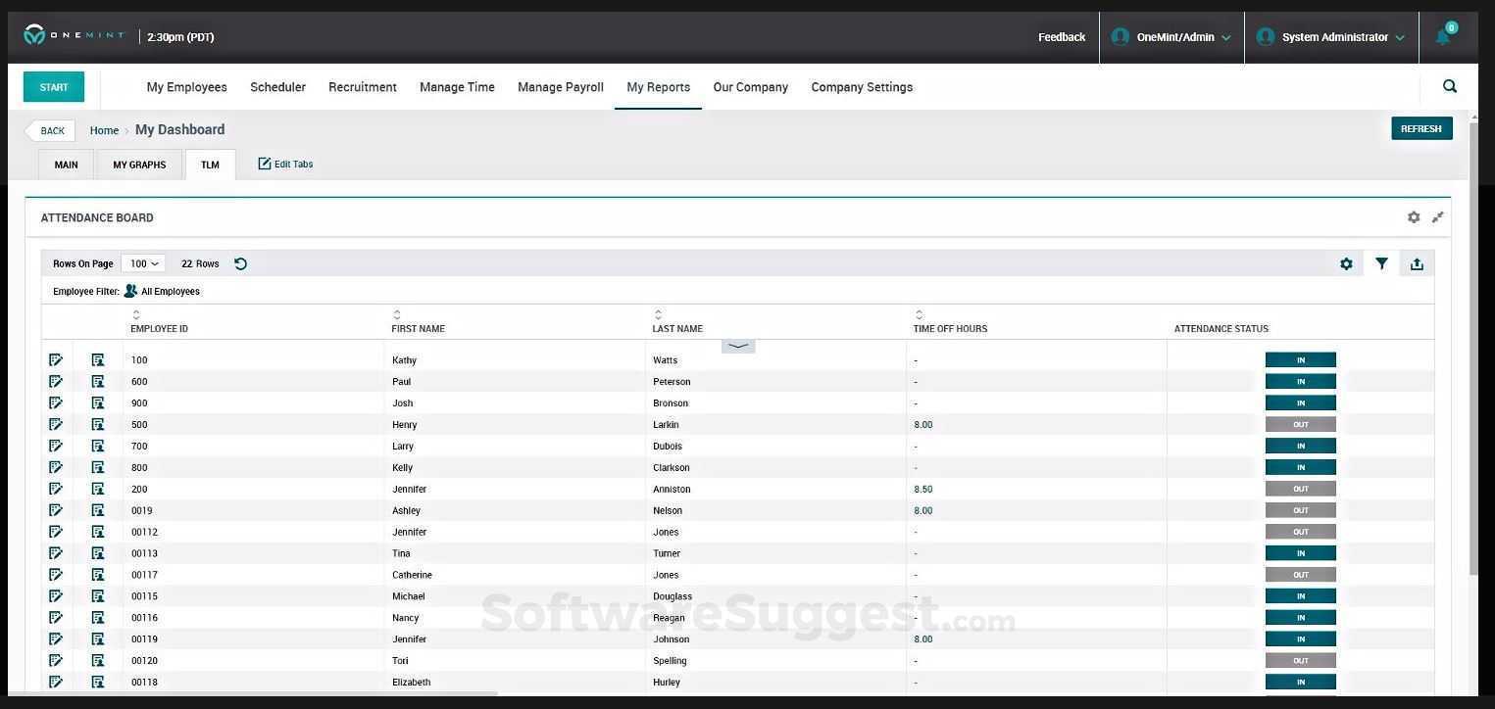Screen dimensions: 1495x709
Task: Click 8.00 time off hours for Henry Larkin
Action: click(x=922, y=425)
